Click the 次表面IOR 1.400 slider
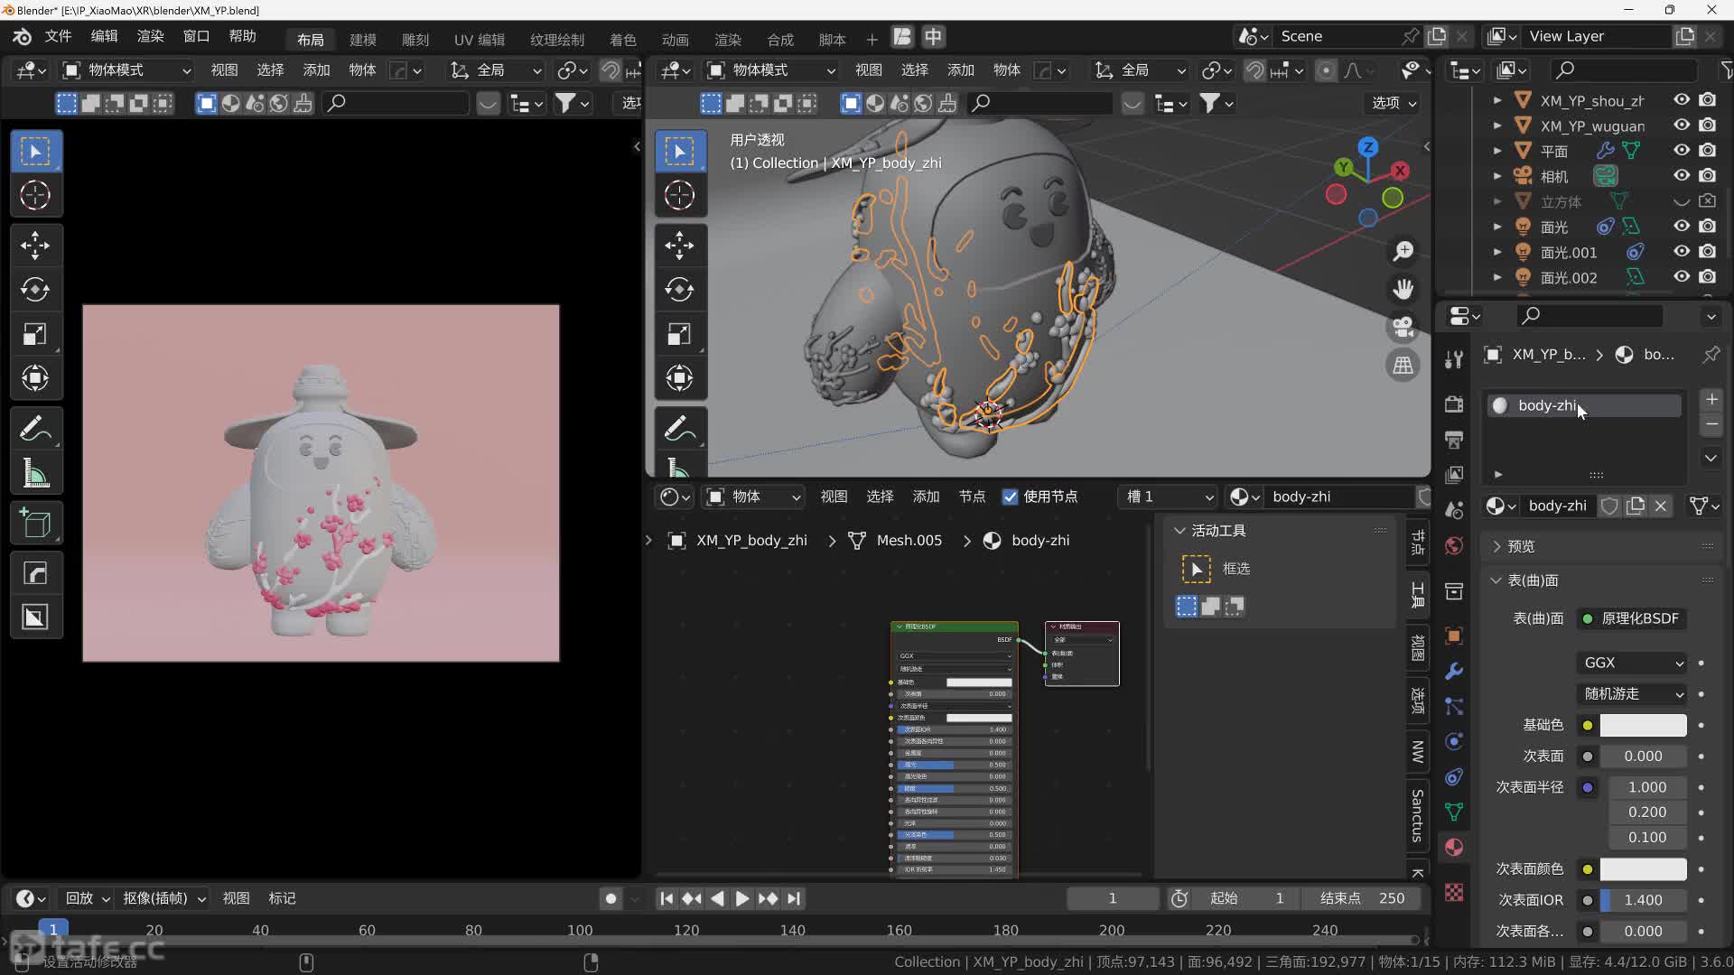Image resolution: width=1734 pixels, height=975 pixels. point(1643,900)
